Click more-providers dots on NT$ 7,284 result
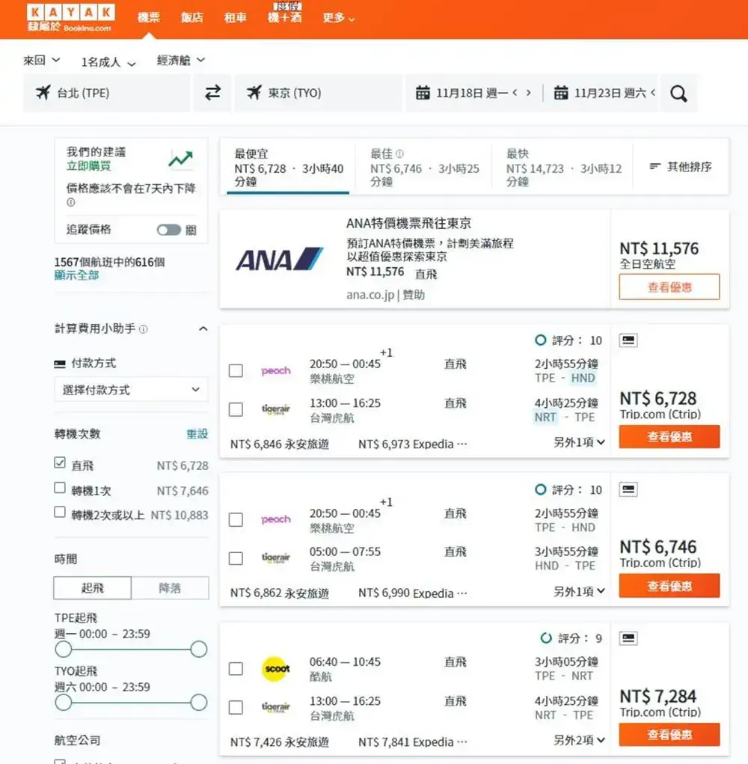The height and width of the screenshot is (764, 748). pyautogui.click(x=462, y=742)
